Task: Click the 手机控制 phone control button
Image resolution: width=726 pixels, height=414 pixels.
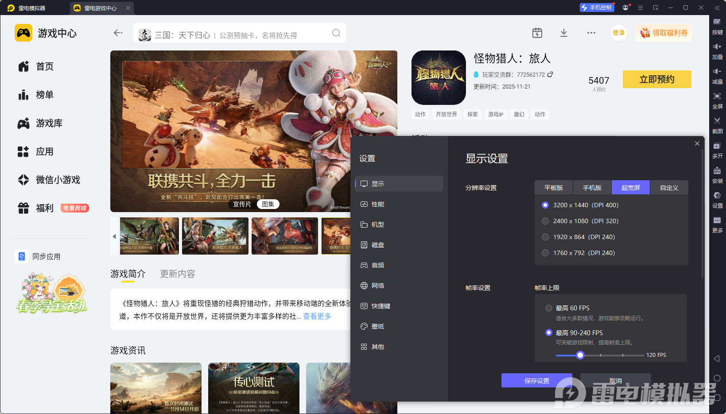Action: point(597,8)
